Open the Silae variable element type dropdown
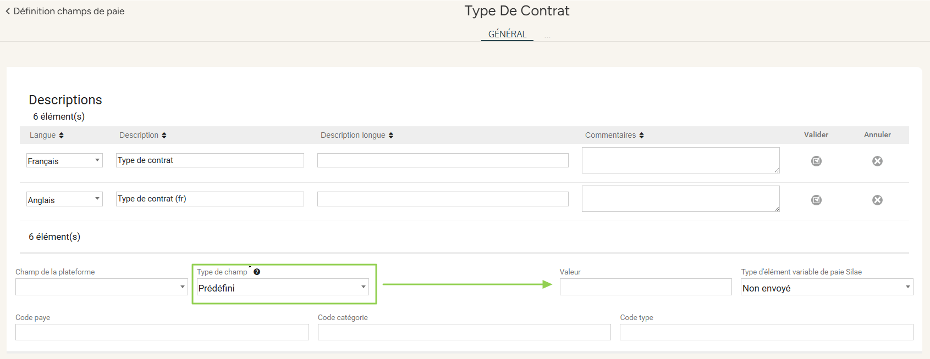930x359 pixels. click(827, 288)
